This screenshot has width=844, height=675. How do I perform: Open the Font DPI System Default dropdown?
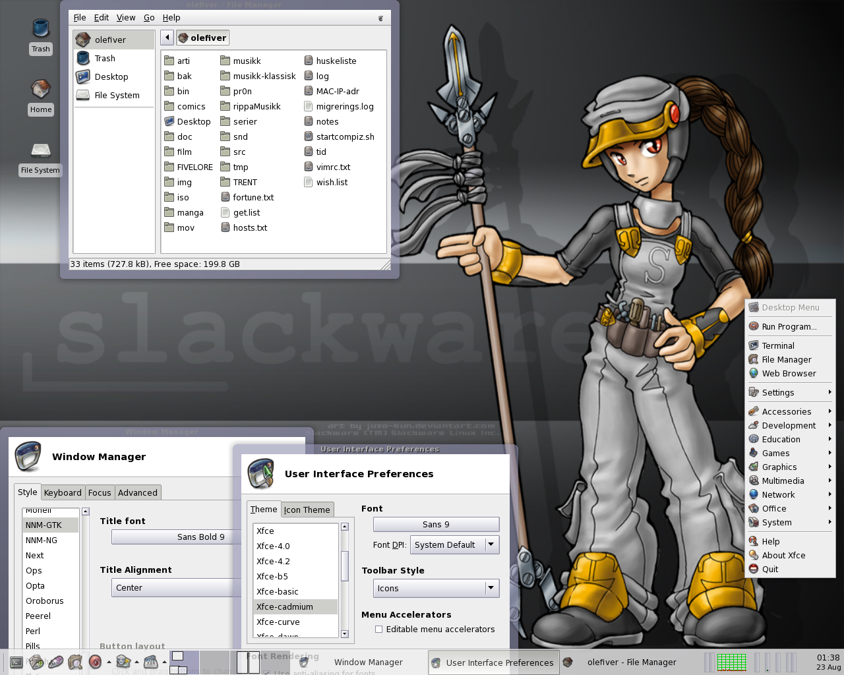point(454,544)
